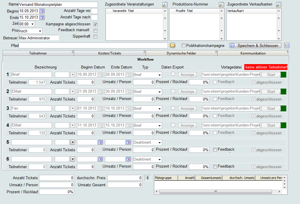Toggle Daten Export checkbox in row 1
Screen dimensions: 300x204
coord(173,74)
